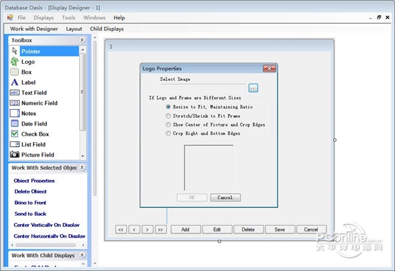Screen dimensions: 395x271
Task: Click the horizontal scrollbar in object panel
Action: 47,245
